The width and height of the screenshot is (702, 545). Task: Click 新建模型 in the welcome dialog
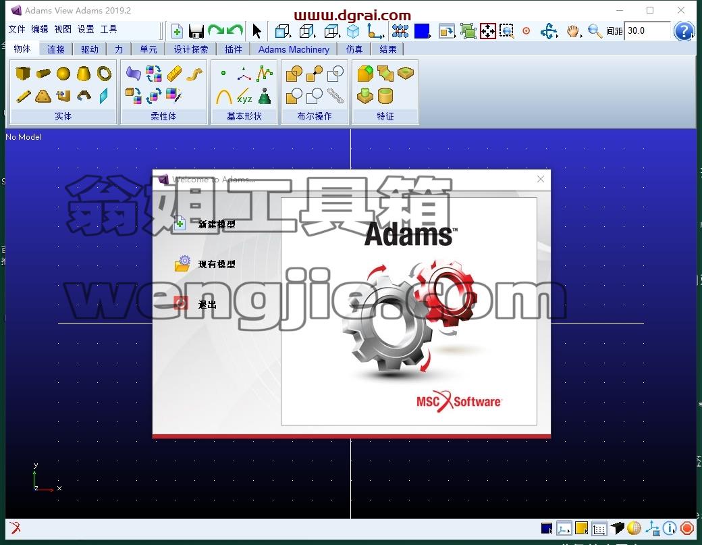pos(217,224)
